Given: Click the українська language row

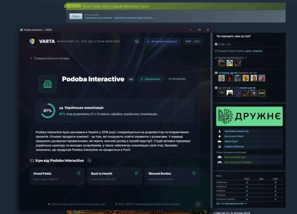Looking at the screenshot, I should 249,182.
